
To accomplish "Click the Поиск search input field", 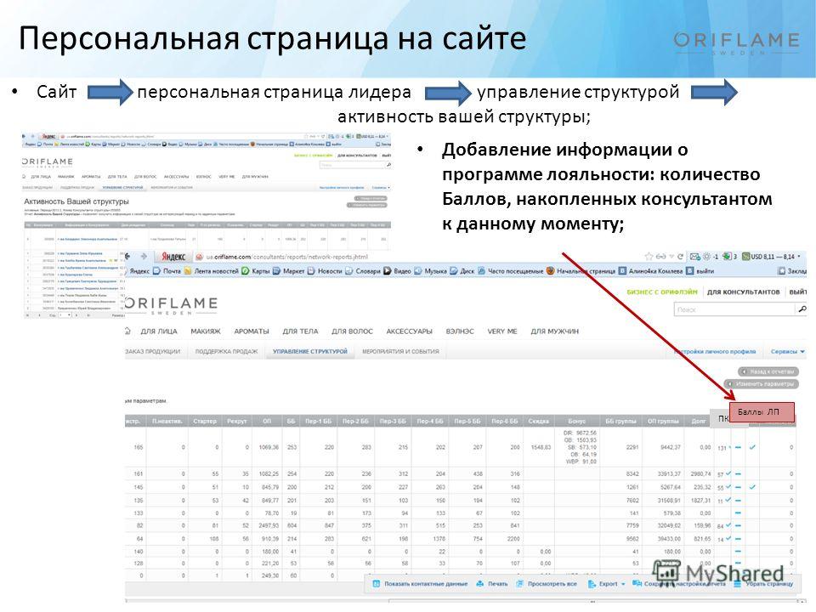I will tap(735, 309).
